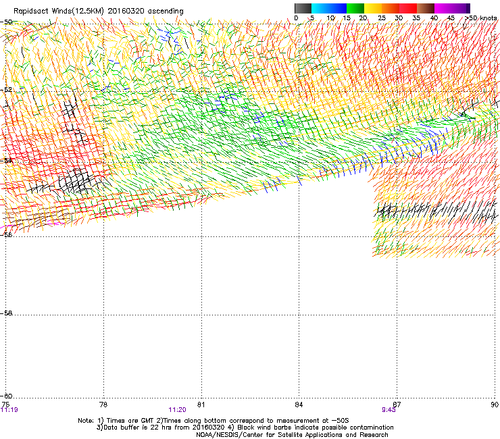Click the '45' scale label under color bar
Viewport: 500px width, 439px height.
451,18
